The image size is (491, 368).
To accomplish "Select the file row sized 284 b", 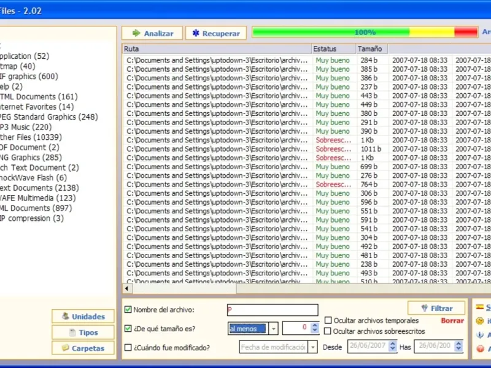I will (307, 60).
